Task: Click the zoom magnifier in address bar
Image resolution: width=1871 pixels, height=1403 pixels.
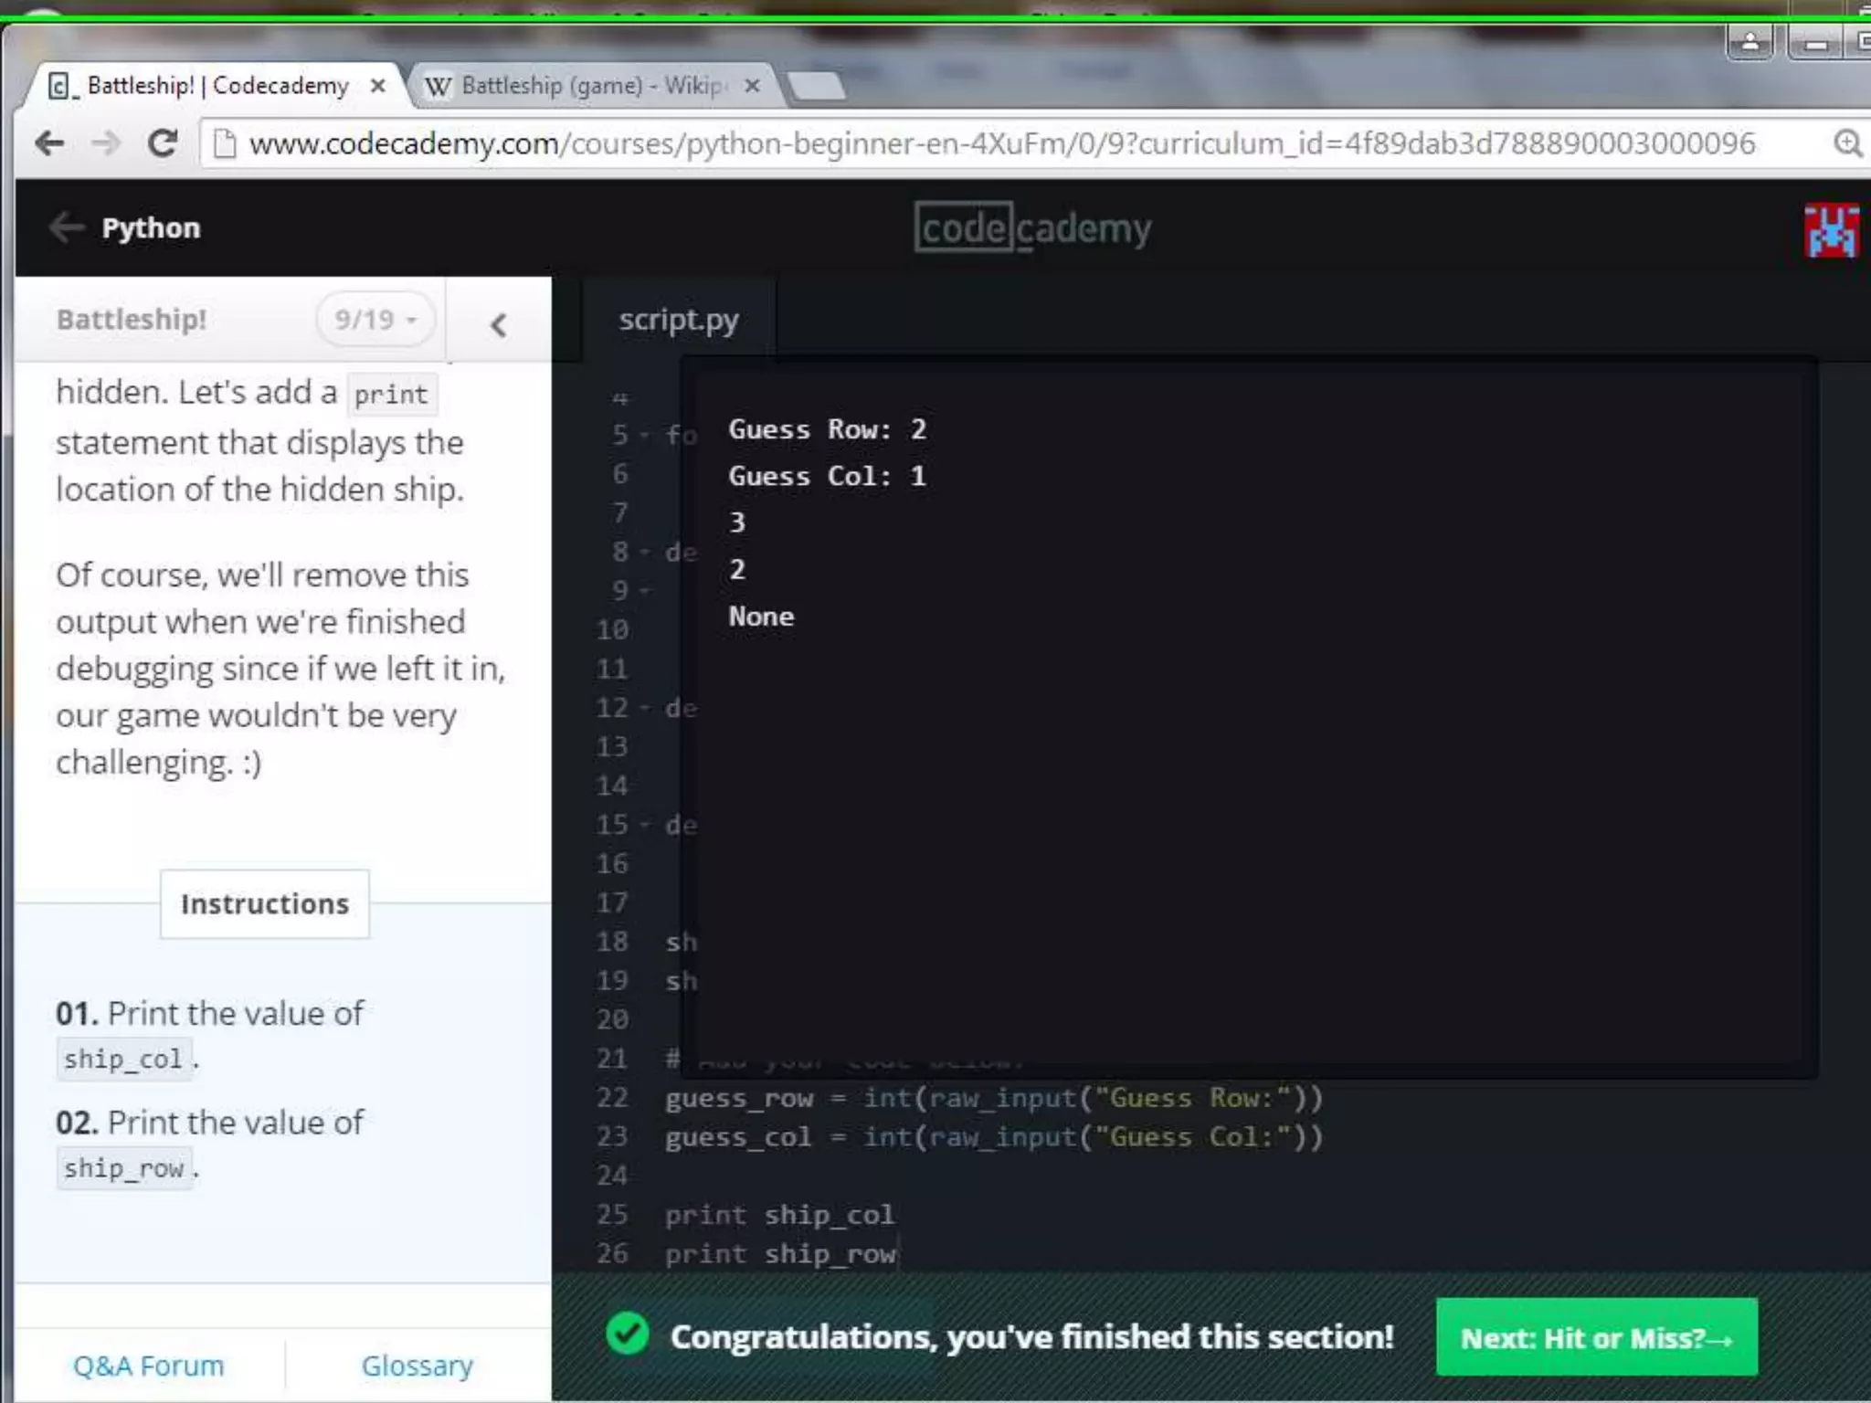Action: 1846,143
